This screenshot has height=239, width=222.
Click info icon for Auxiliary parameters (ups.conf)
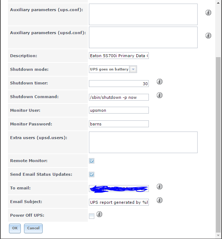[208, 13]
